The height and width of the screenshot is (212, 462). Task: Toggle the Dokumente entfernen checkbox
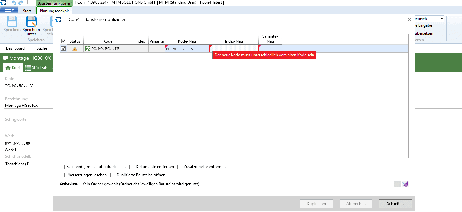(132, 167)
